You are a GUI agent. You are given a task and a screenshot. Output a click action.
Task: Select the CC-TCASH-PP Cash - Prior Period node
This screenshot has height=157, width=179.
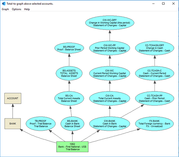click(154, 99)
